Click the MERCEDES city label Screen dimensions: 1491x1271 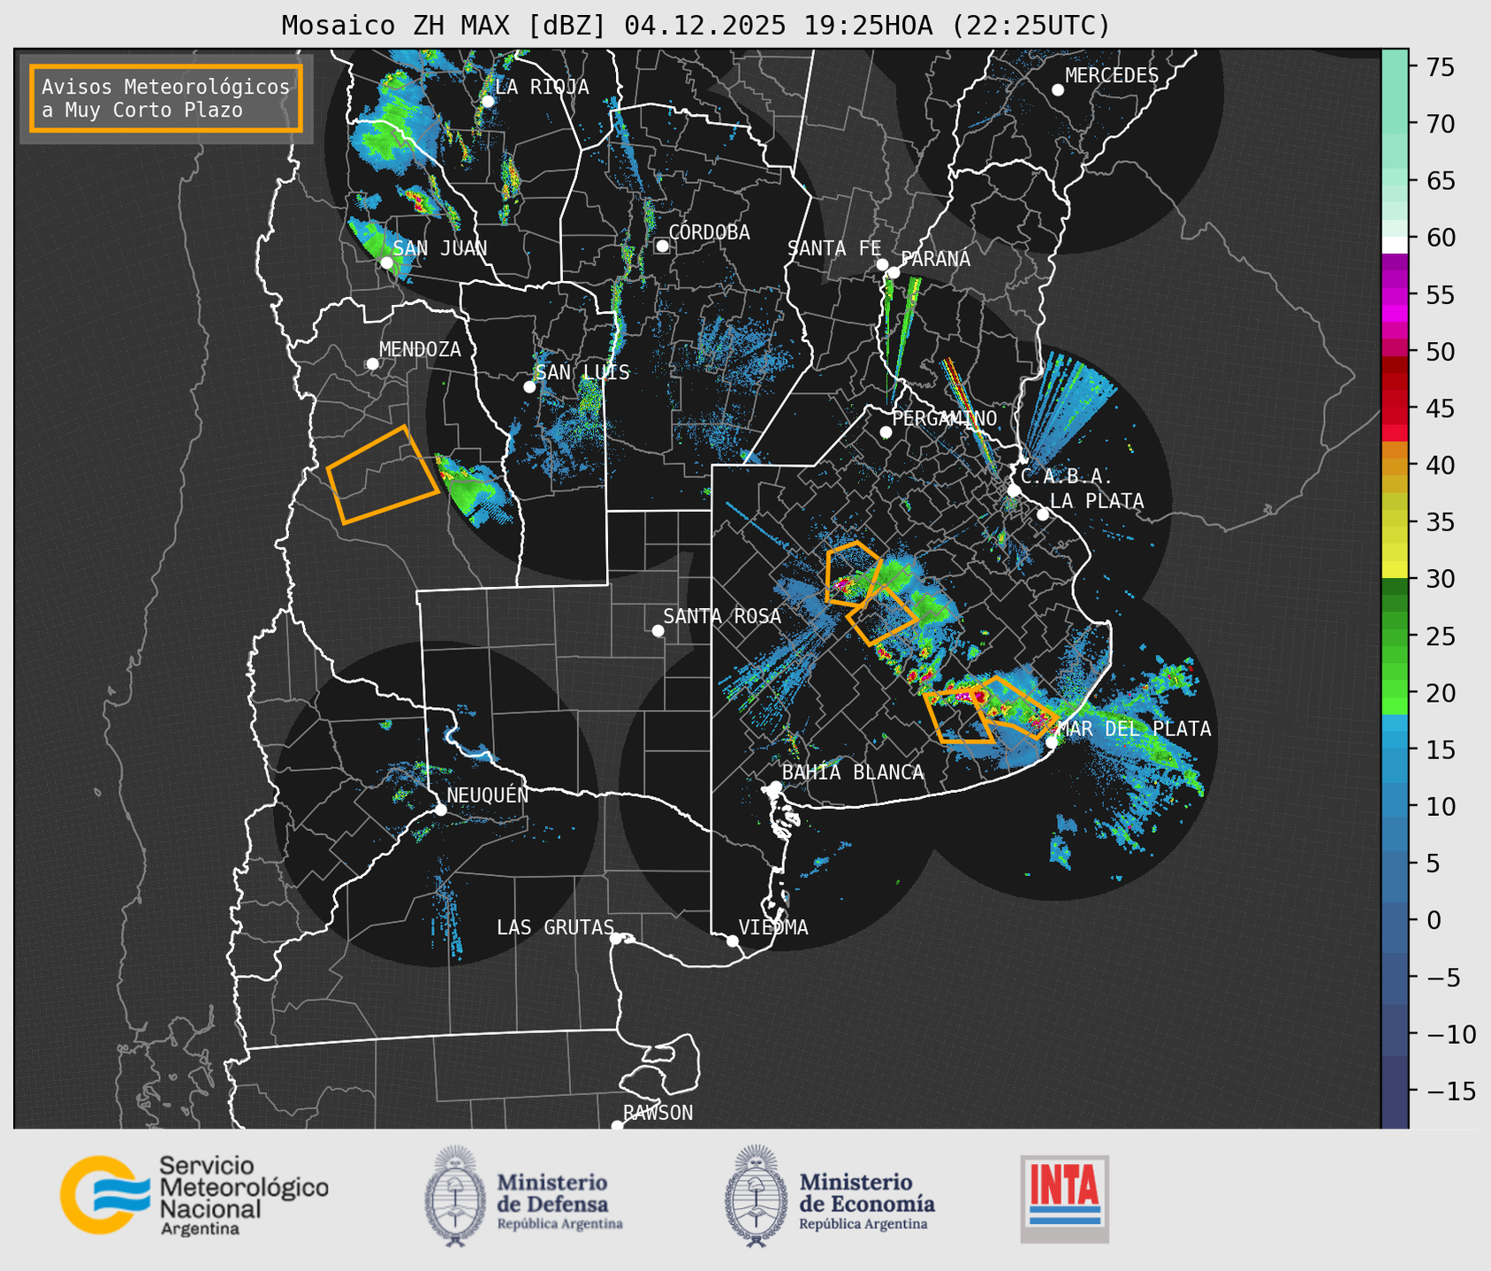click(x=1112, y=76)
